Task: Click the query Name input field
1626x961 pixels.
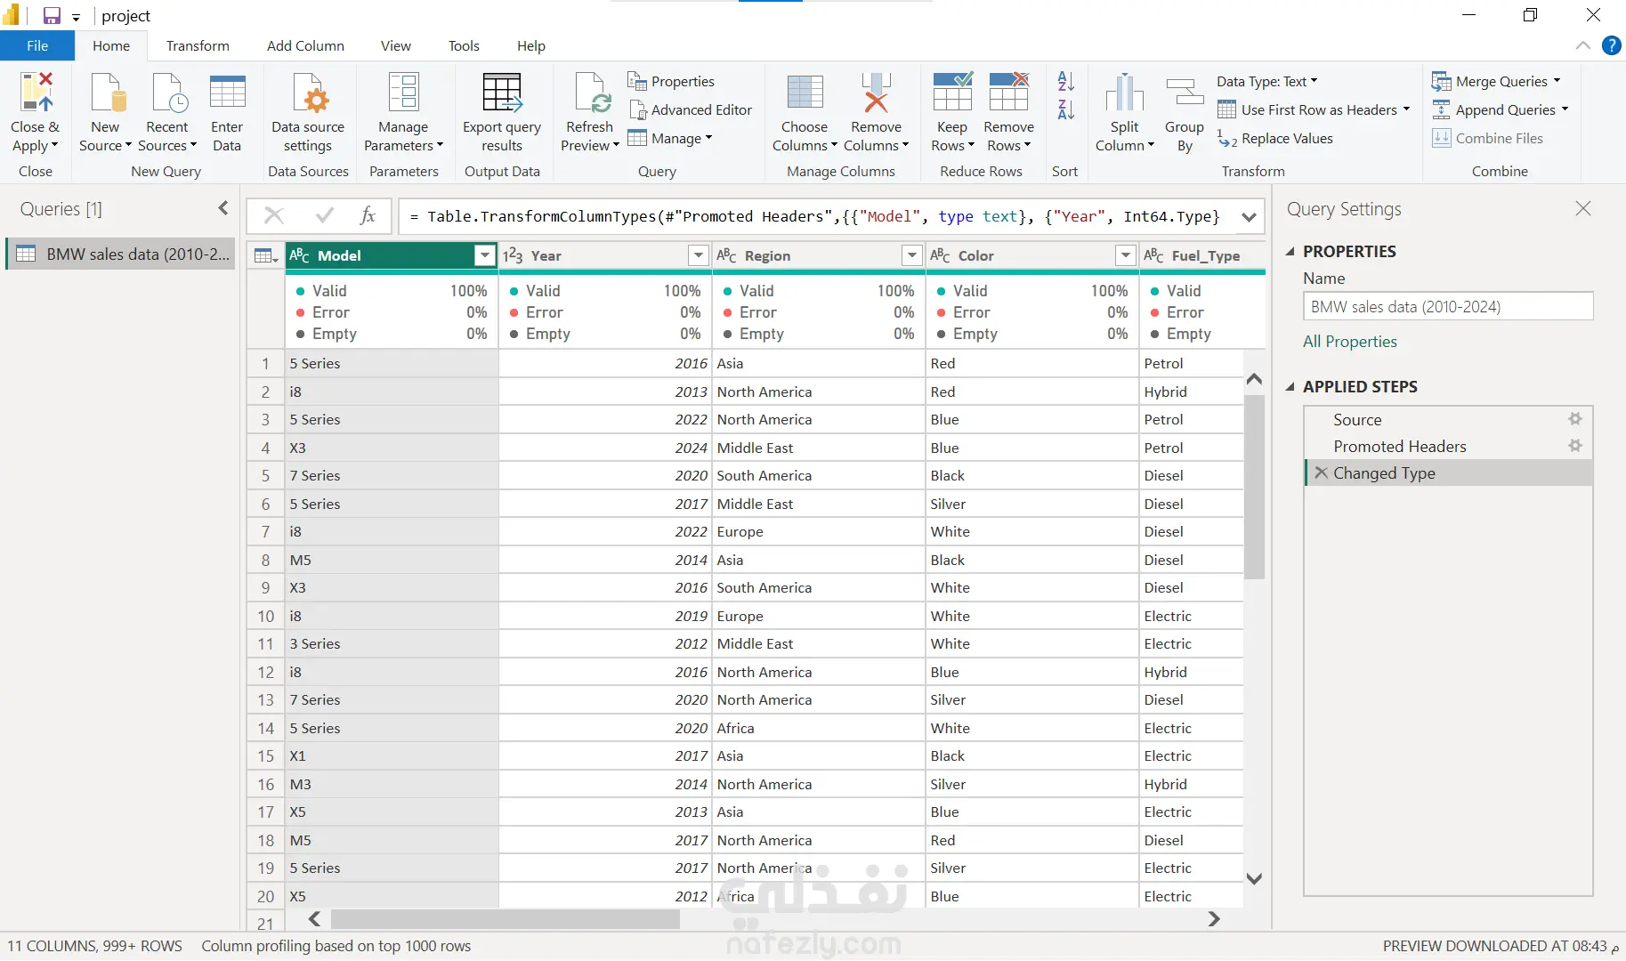Action: pyautogui.click(x=1448, y=306)
